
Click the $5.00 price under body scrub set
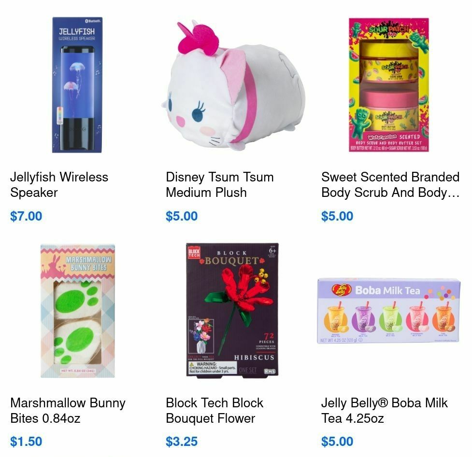(x=337, y=216)
